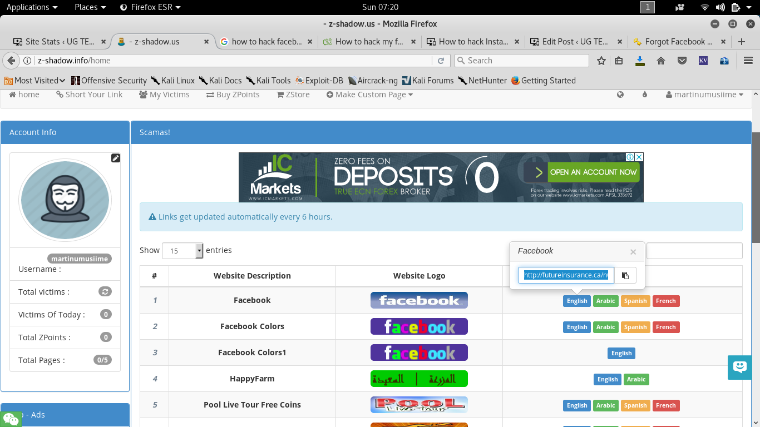Viewport: 760px width, 427px height.
Task: Expand Most Visited bookmarks folder
Action: point(35,81)
